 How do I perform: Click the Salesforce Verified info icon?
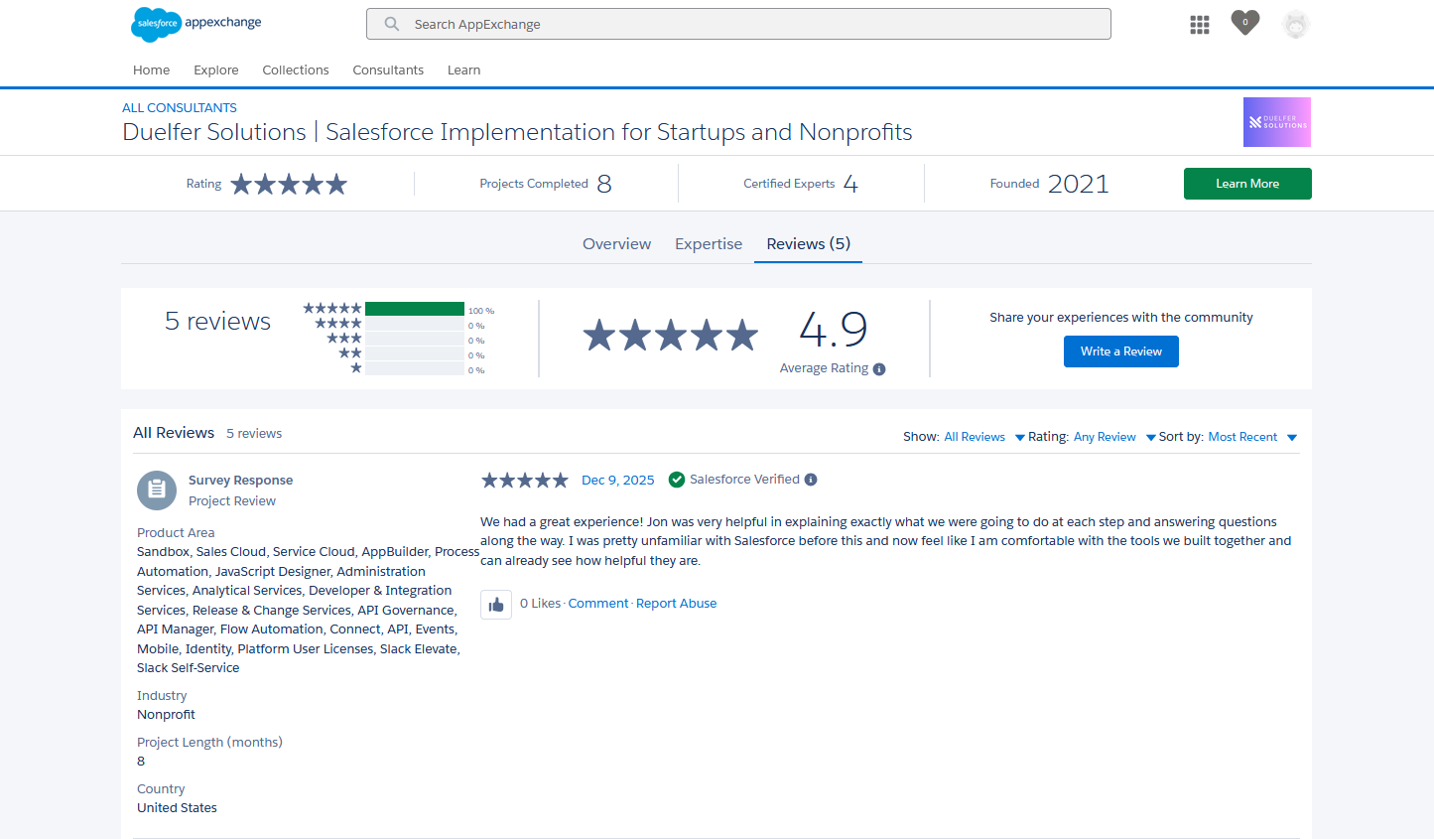[x=811, y=480]
